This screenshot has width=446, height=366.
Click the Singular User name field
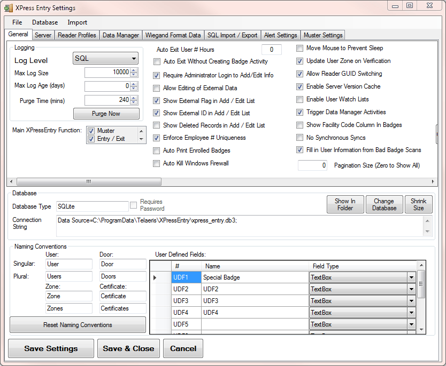click(69, 264)
